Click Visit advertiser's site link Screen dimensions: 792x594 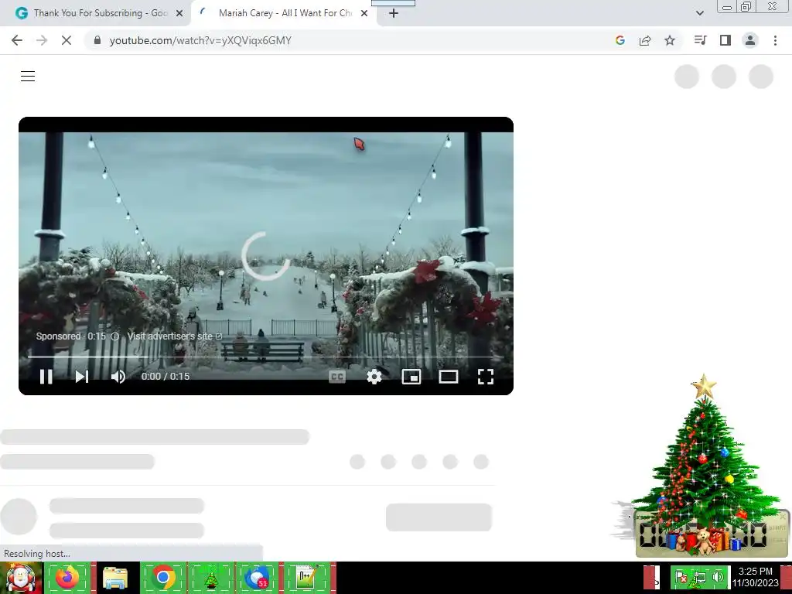coord(175,336)
